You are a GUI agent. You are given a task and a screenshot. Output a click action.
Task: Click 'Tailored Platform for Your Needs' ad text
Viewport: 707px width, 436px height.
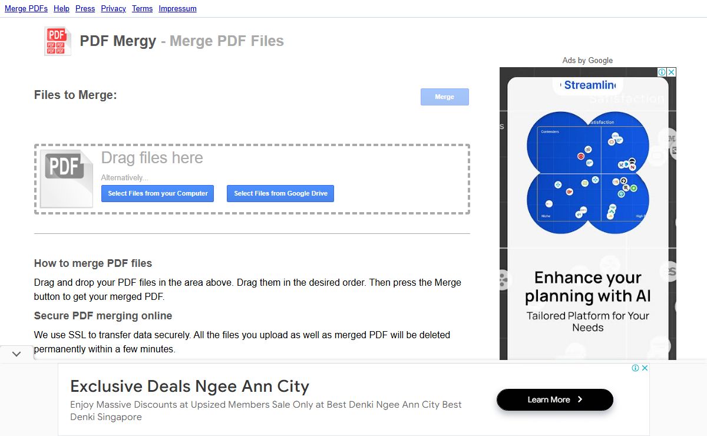(588, 322)
